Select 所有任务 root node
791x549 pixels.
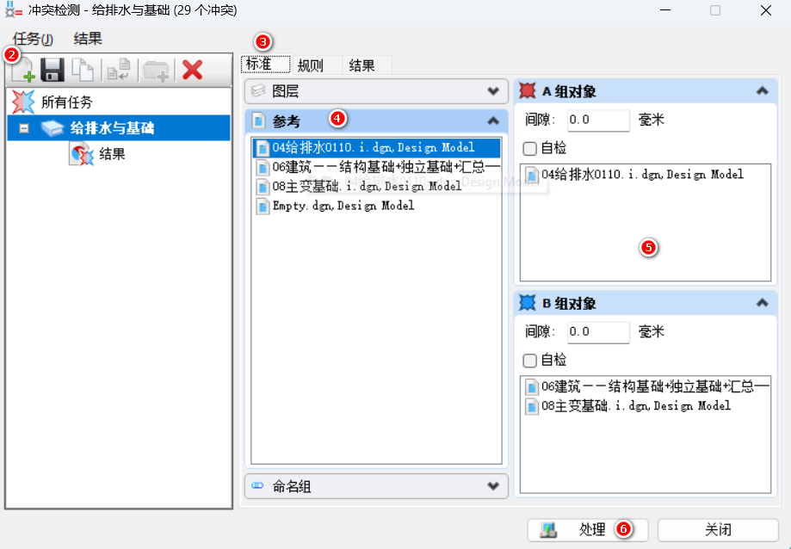point(67,102)
